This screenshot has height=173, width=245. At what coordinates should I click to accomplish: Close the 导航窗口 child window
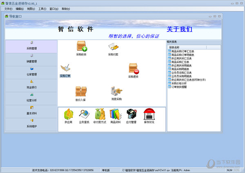[219, 16]
